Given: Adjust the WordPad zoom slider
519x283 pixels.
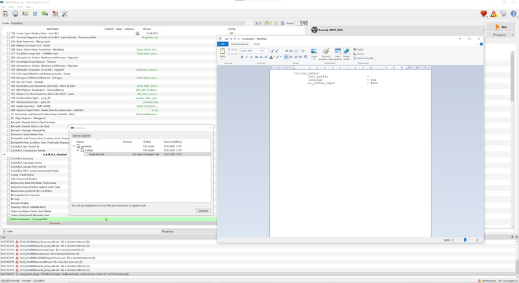Looking at the screenshot, I should click(x=465, y=240).
